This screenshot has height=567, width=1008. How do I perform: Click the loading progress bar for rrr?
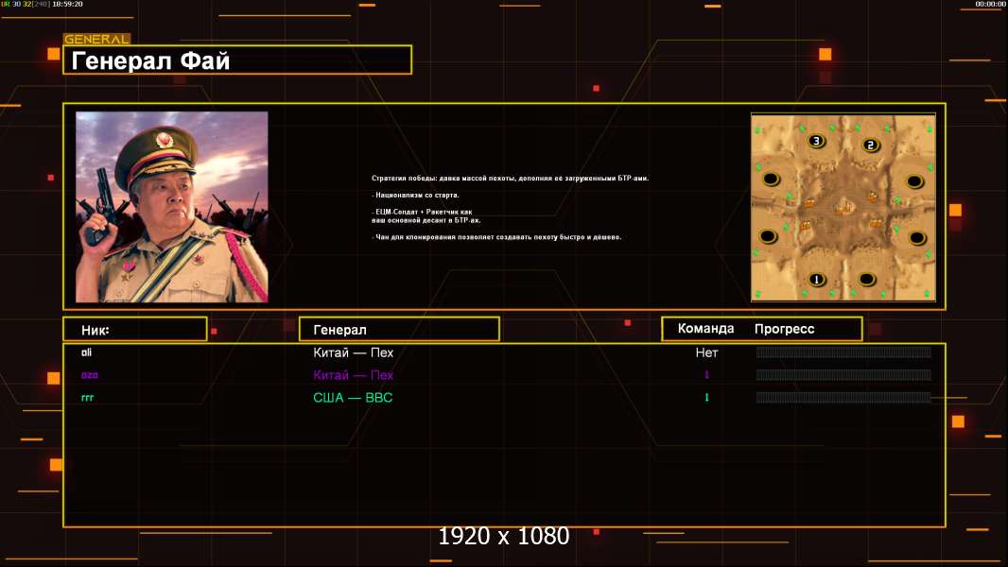(843, 398)
